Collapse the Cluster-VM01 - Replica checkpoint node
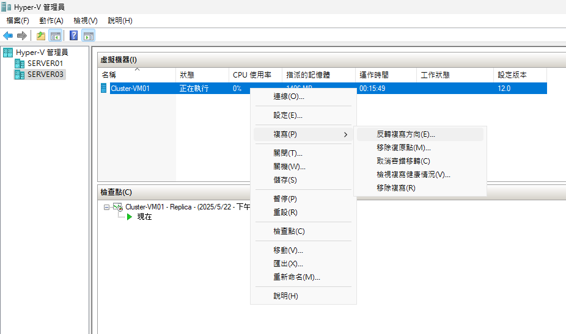Viewport: 566px width, 334px height. (x=106, y=207)
